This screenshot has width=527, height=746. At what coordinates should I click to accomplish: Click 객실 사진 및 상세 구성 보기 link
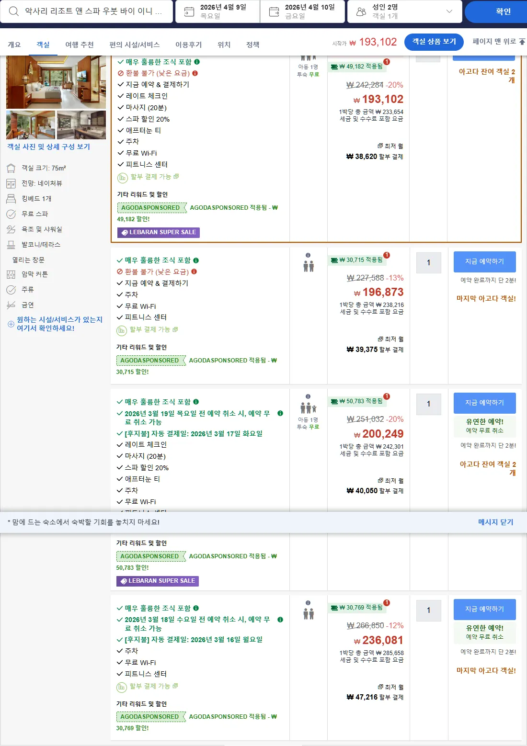click(48, 147)
